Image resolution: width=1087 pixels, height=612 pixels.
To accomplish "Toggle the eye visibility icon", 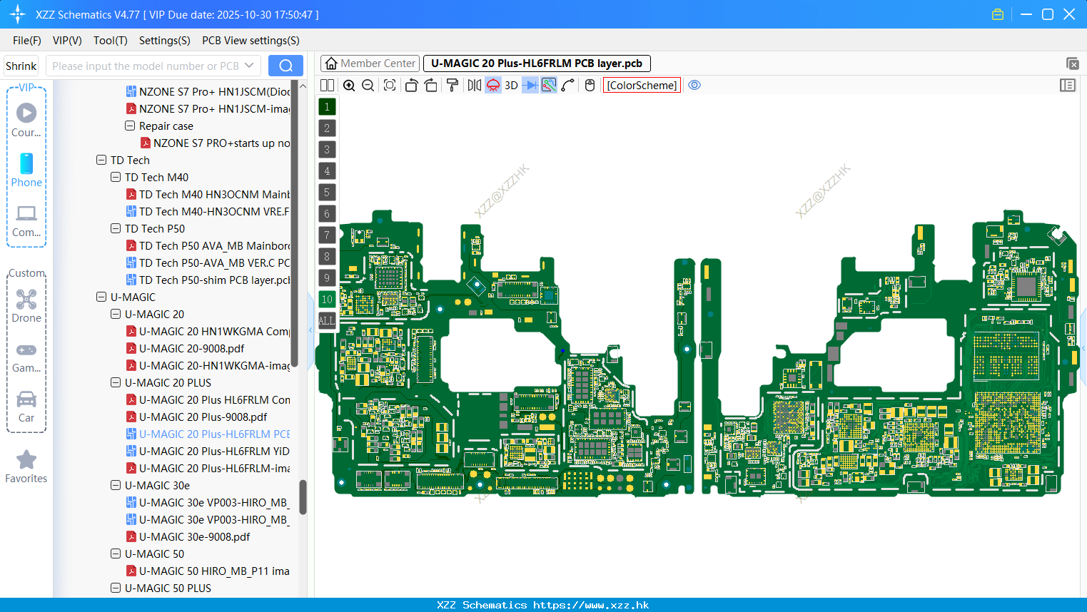I will click(x=694, y=85).
